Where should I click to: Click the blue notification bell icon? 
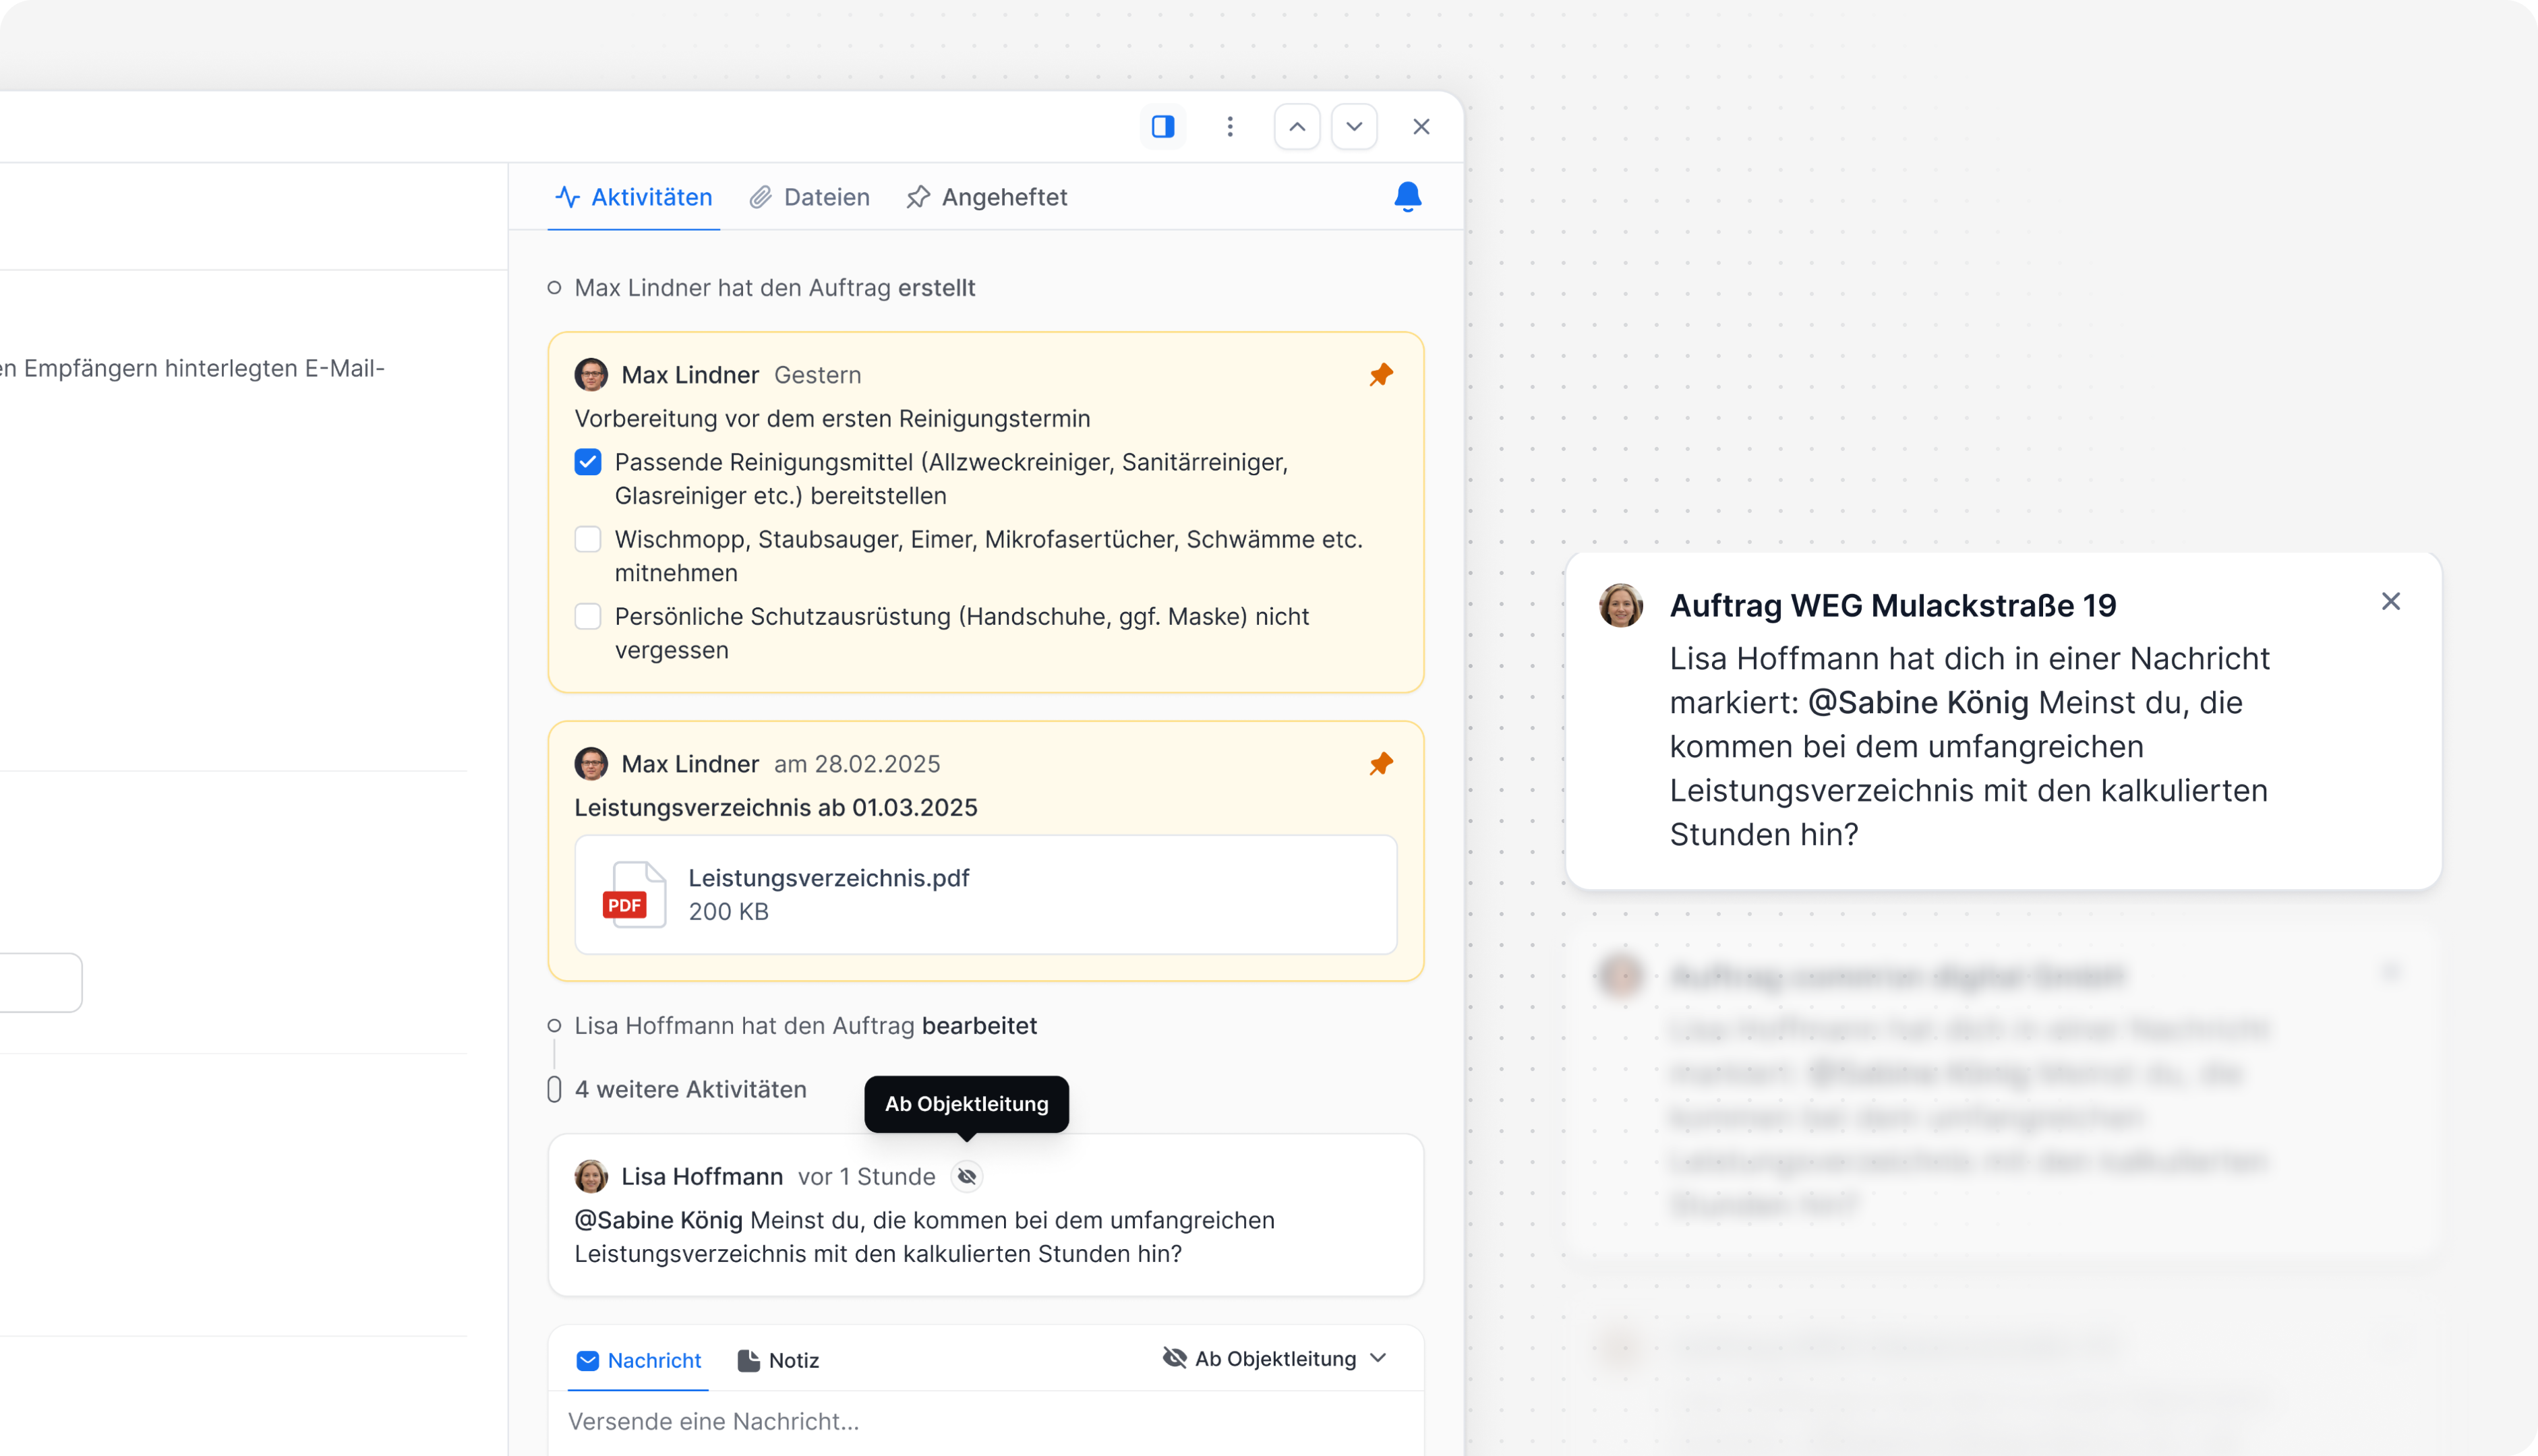pos(1407,196)
